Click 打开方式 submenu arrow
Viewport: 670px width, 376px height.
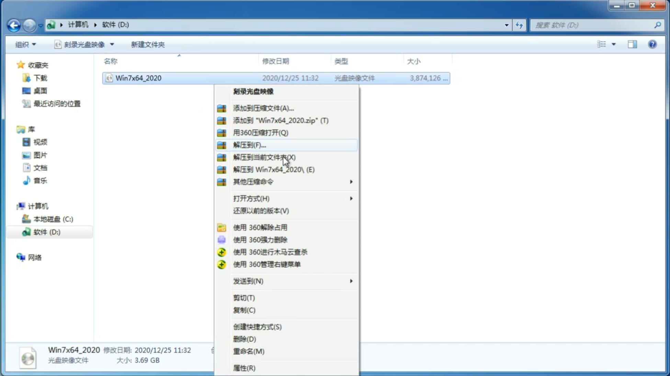pyautogui.click(x=351, y=198)
